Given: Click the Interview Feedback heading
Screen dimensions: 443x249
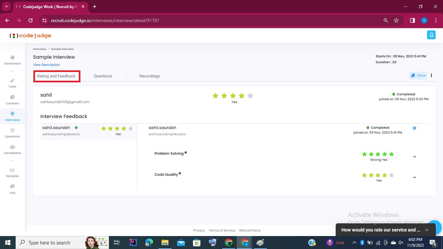Looking at the screenshot, I should click(64, 116).
